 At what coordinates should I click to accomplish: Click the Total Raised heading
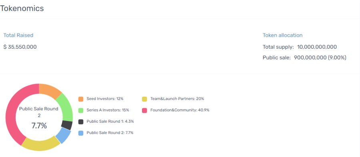click(18, 35)
